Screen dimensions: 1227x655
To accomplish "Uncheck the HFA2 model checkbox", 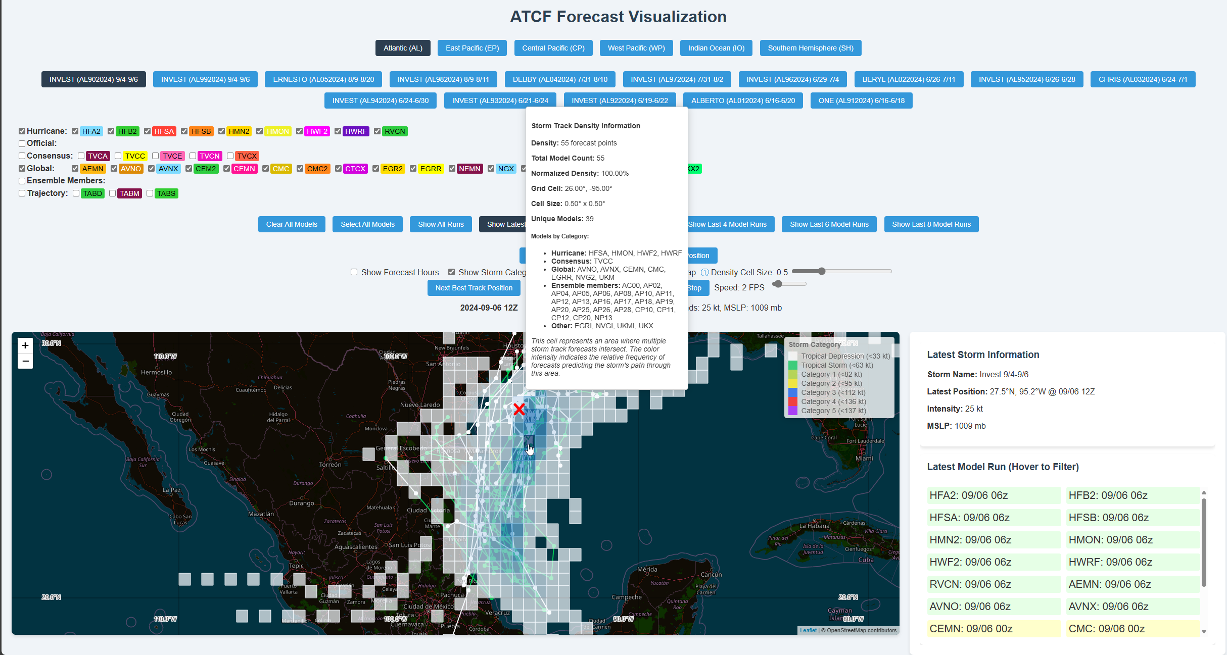I will (75, 131).
